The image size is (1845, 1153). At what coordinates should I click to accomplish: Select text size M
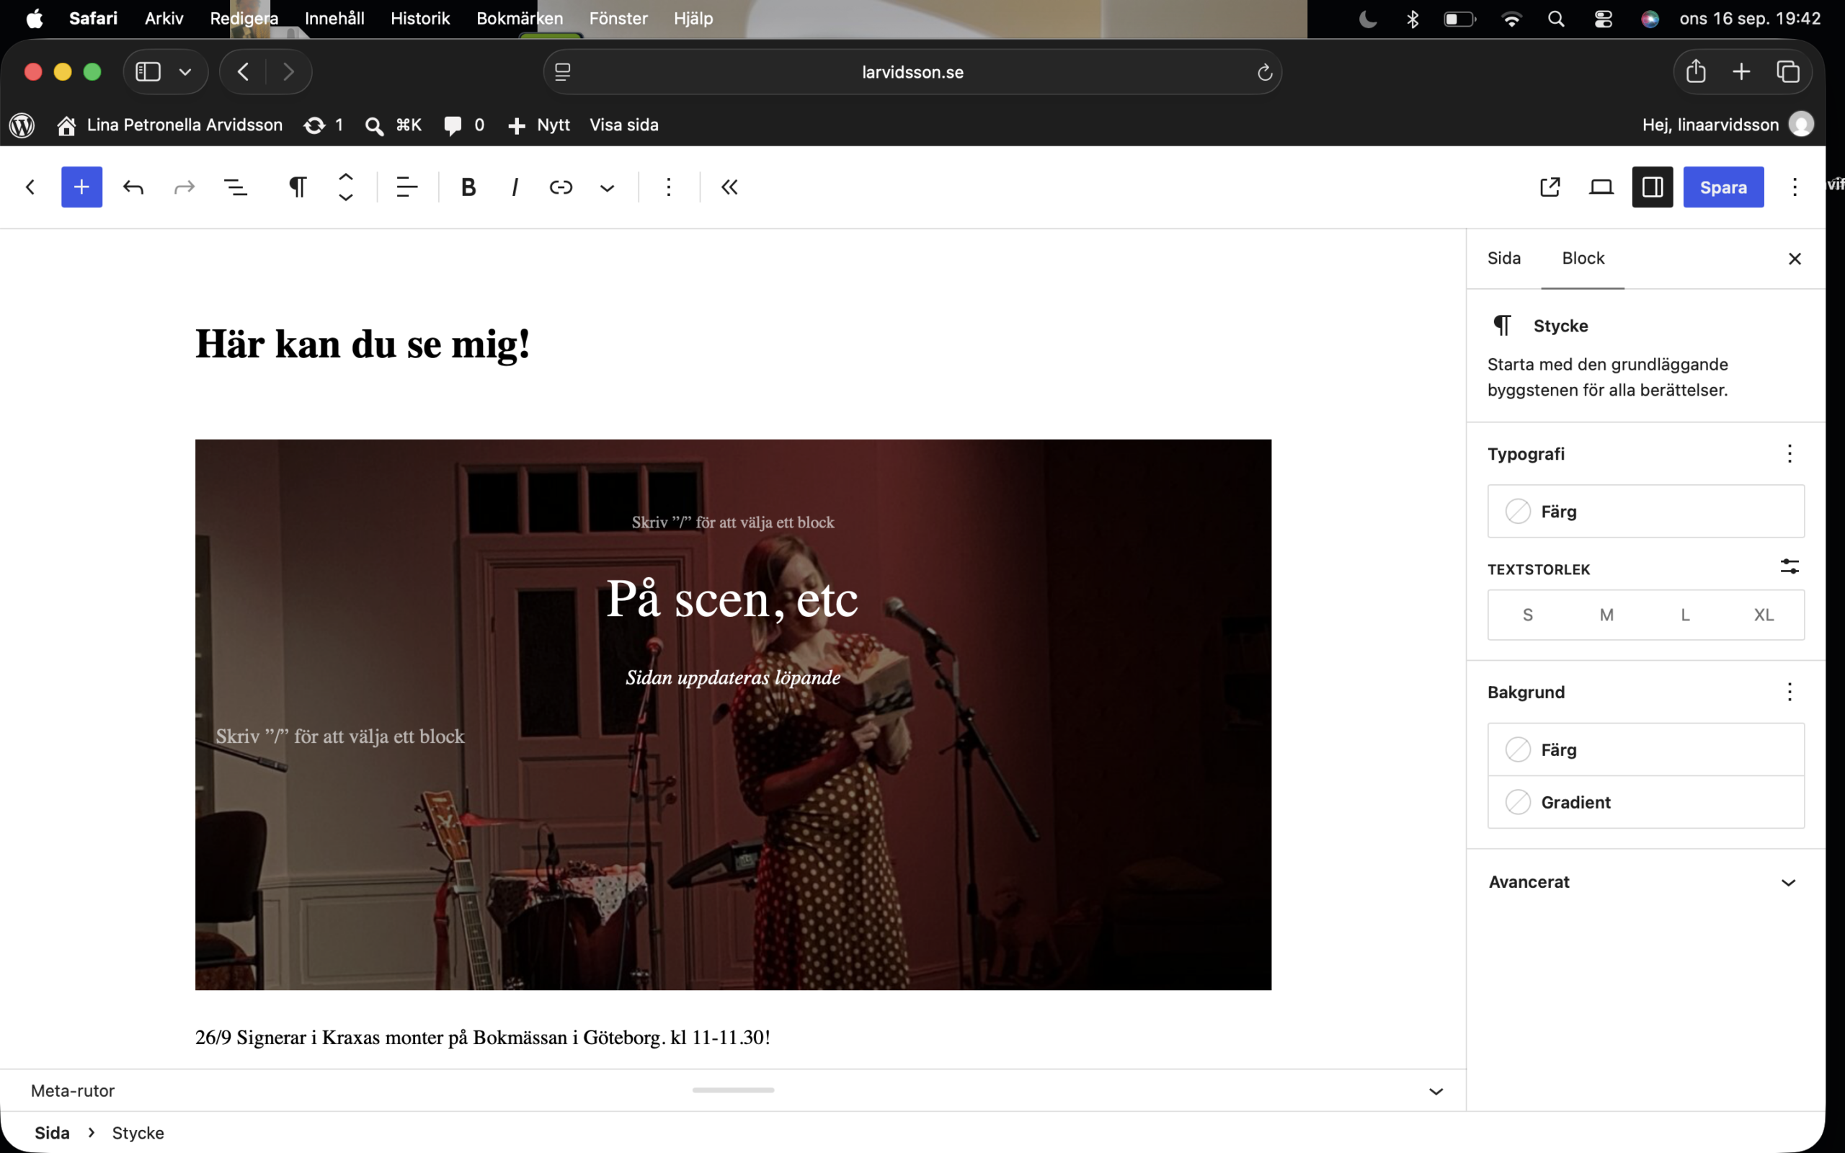click(1606, 615)
